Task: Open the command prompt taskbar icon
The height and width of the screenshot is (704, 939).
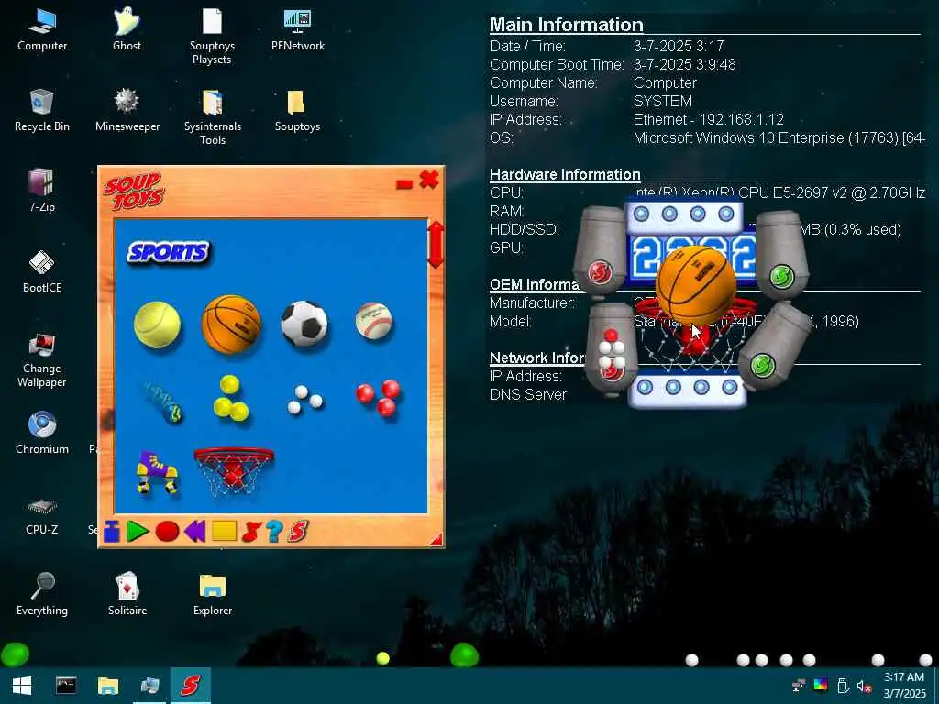Action: pyautogui.click(x=66, y=686)
